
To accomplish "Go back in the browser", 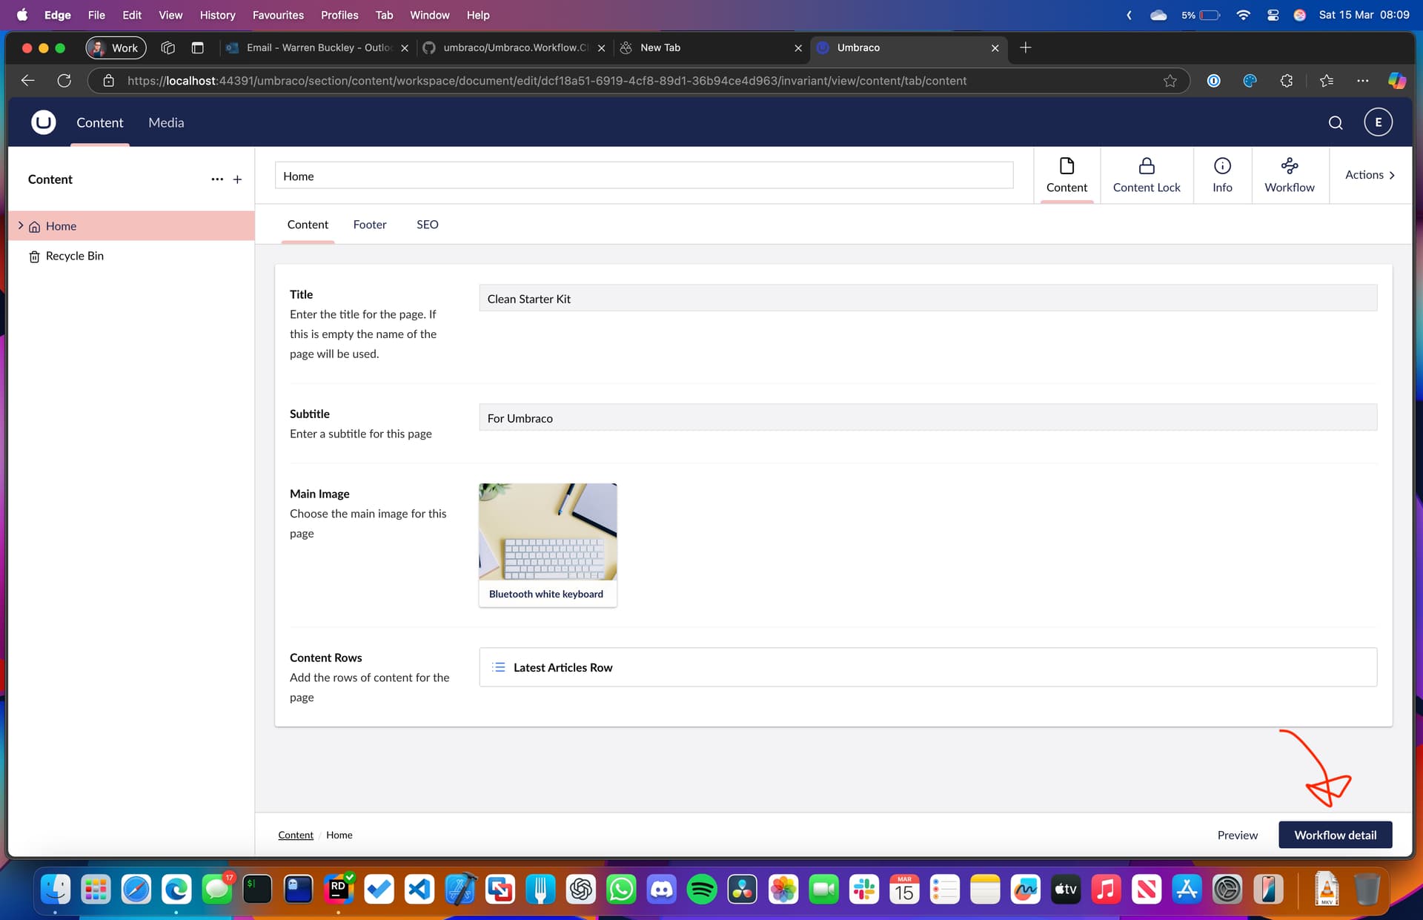I will pyautogui.click(x=28, y=81).
